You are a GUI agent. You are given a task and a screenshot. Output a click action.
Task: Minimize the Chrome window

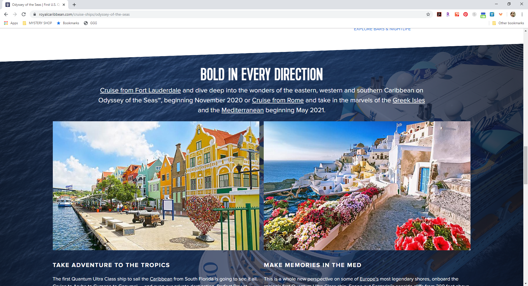496,4
